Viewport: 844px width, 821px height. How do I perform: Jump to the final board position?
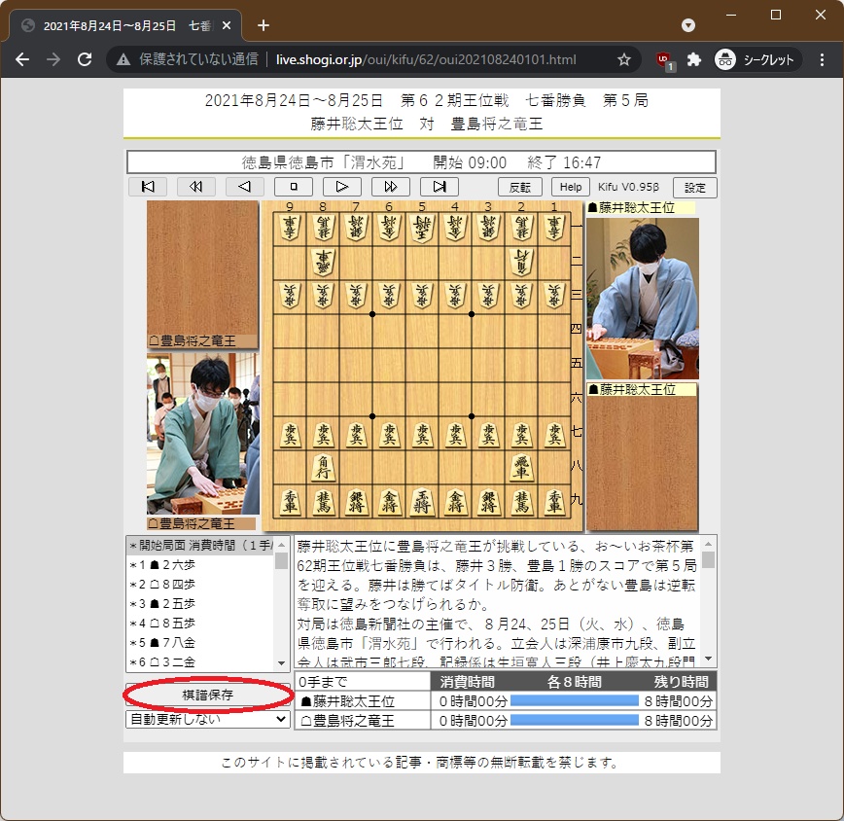tap(439, 186)
